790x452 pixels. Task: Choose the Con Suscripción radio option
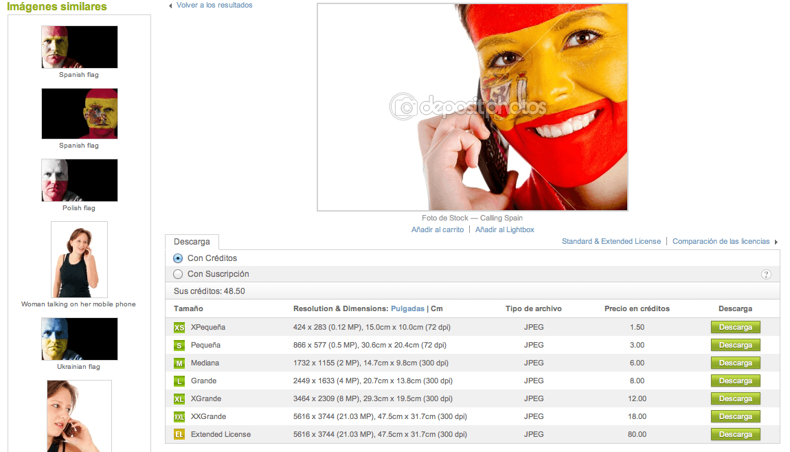coord(178,274)
